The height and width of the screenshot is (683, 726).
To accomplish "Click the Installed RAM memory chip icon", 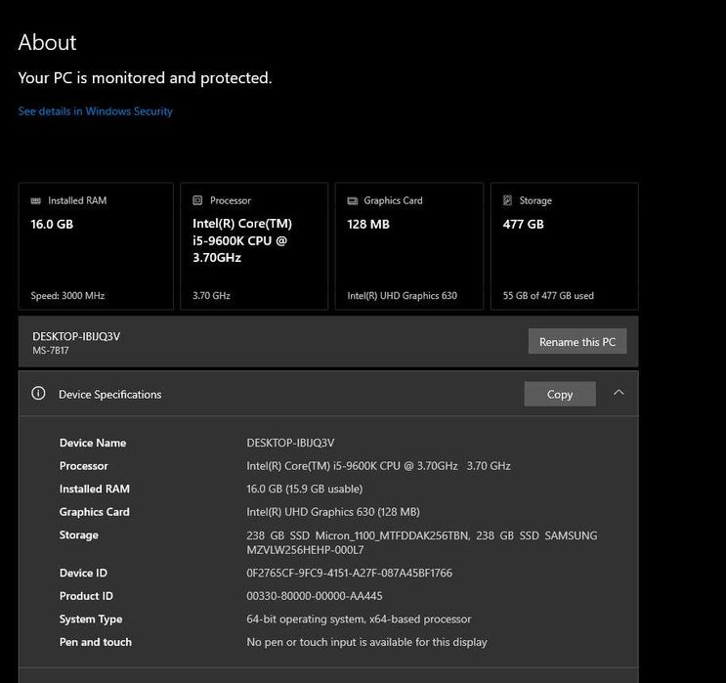I will click(36, 200).
